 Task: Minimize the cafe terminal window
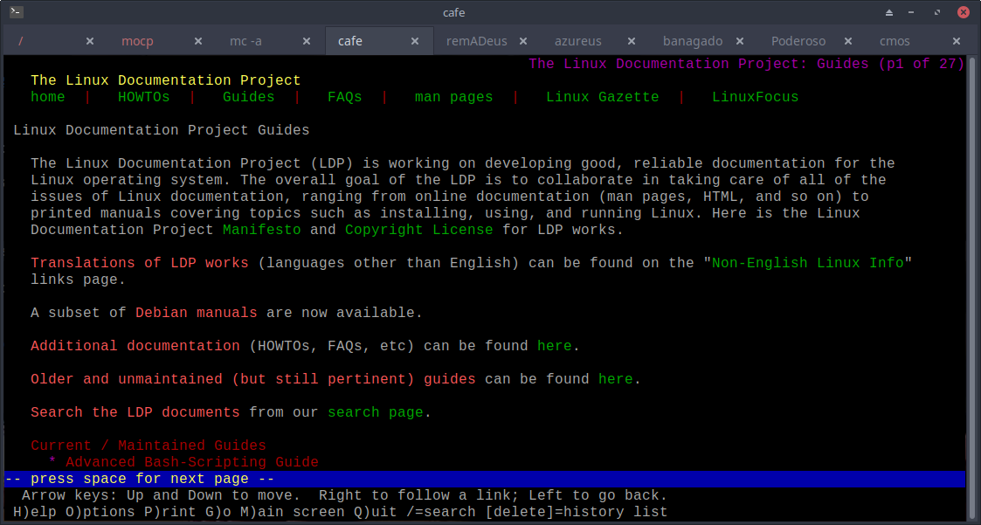pyautogui.click(x=912, y=12)
